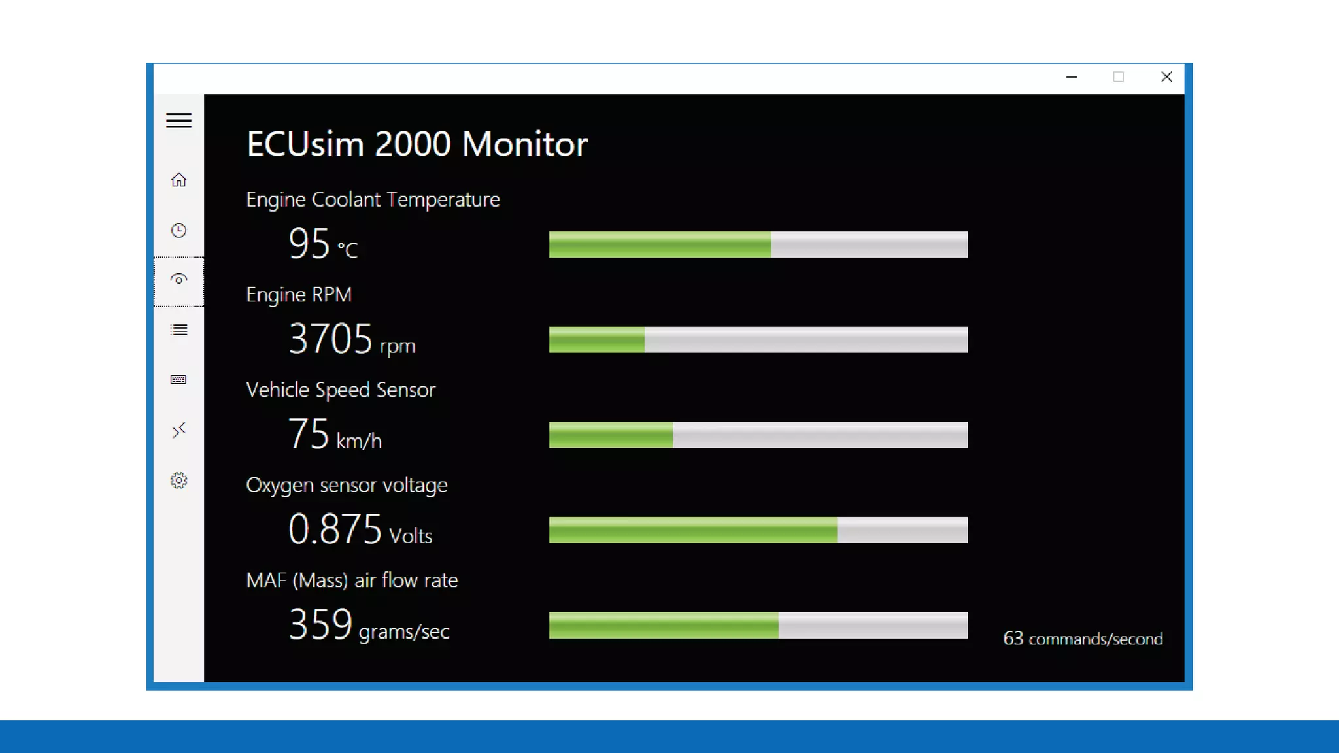Viewport: 1339px width, 753px height.
Task: Open the list view icon in sidebar
Action: pyautogui.click(x=178, y=330)
